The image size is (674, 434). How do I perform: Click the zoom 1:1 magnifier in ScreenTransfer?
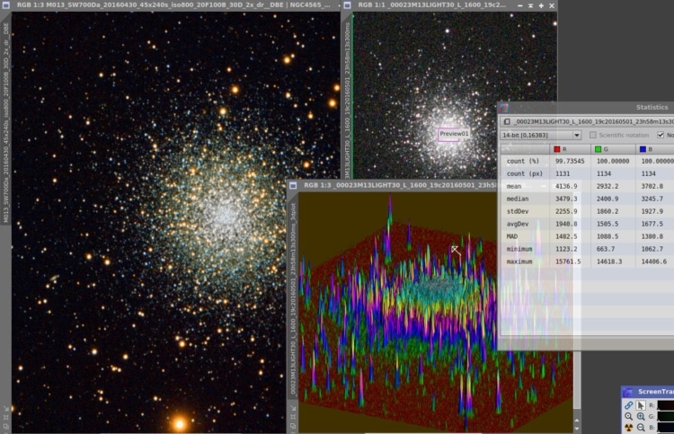point(628,416)
